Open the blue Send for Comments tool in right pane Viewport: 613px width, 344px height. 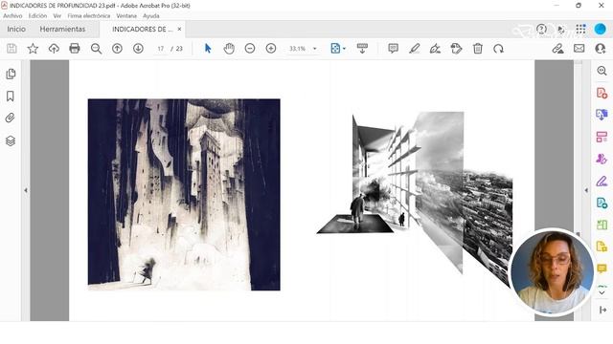point(602,204)
